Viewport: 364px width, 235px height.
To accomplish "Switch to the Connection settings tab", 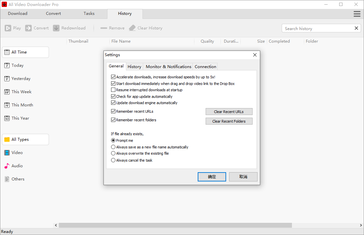I will (205, 66).
